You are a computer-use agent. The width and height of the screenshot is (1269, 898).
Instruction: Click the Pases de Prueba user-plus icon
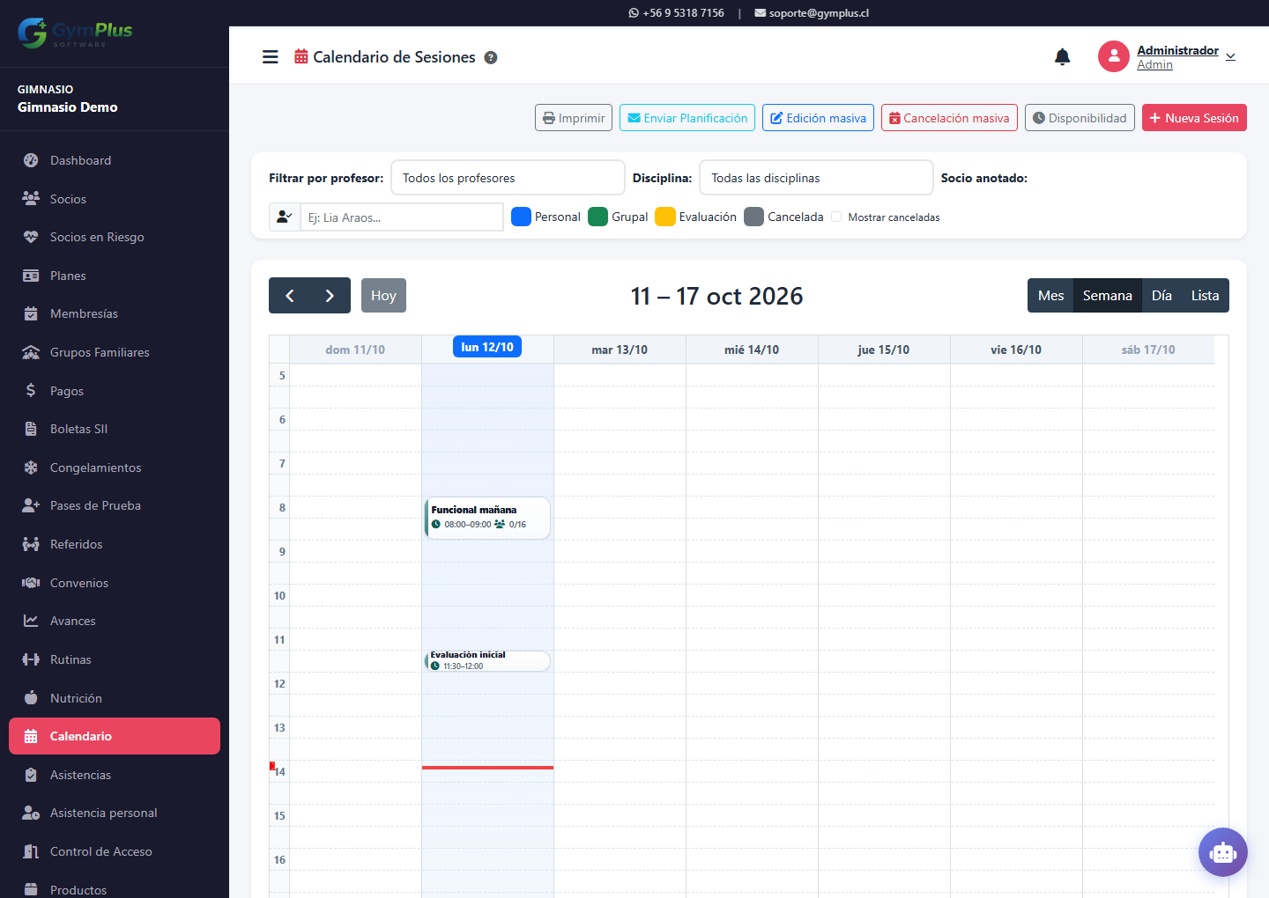(x=31, y=505)
